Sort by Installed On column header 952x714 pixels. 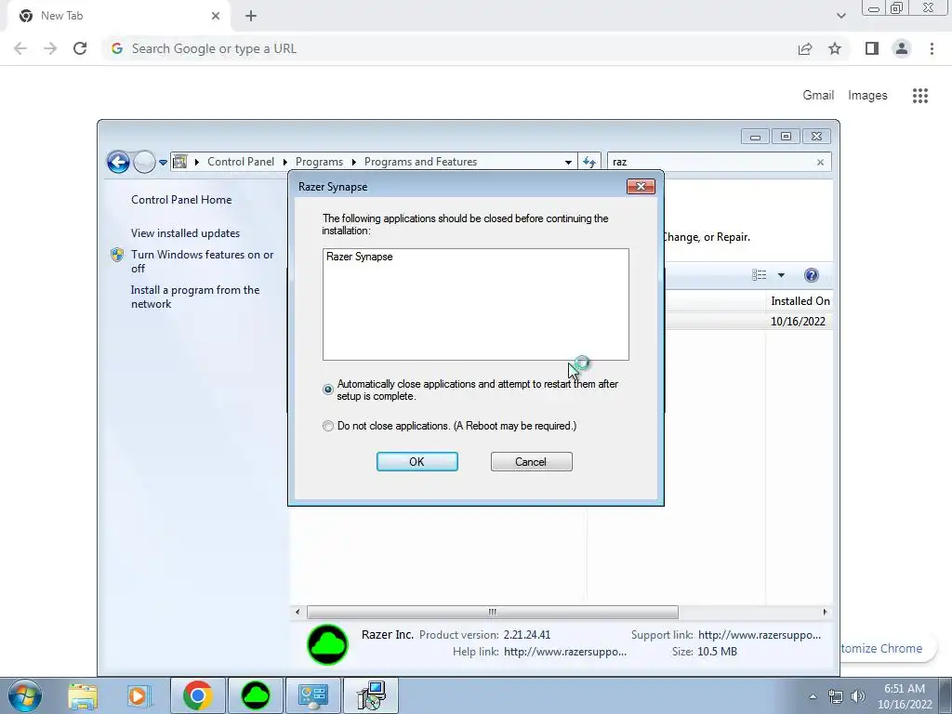coord(800,301)
